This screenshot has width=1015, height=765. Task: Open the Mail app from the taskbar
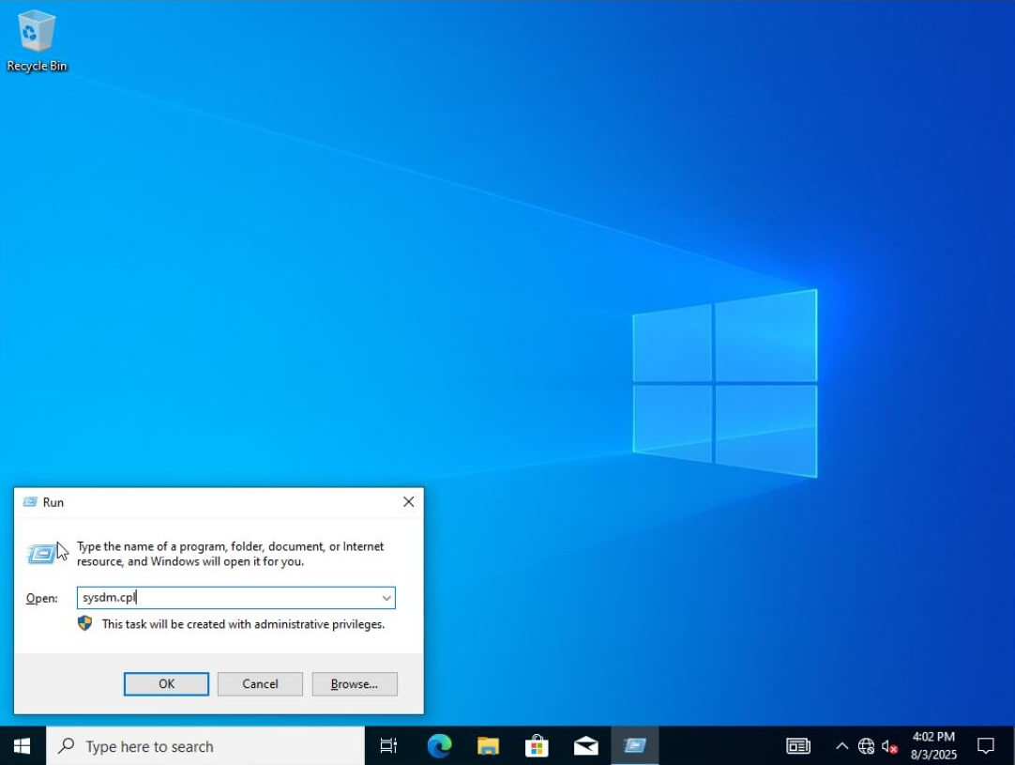pos(585,746)
